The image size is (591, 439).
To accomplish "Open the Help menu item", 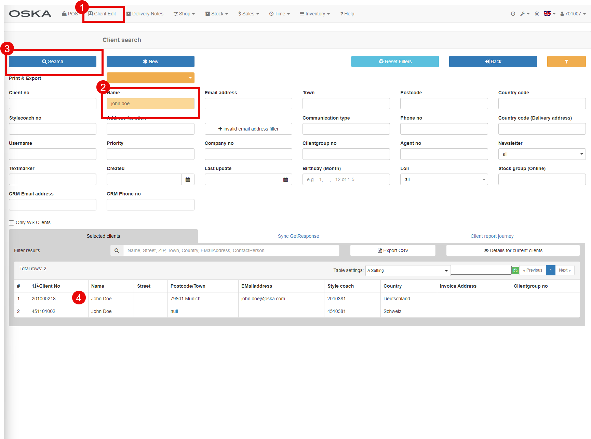I will (x=347, y=14).
